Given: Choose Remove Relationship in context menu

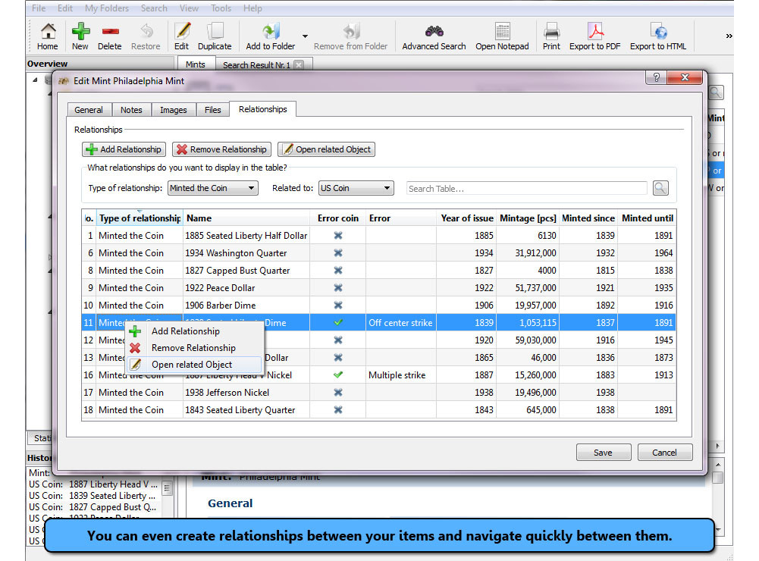Looking at the screenshot, I should coord(195,347).
